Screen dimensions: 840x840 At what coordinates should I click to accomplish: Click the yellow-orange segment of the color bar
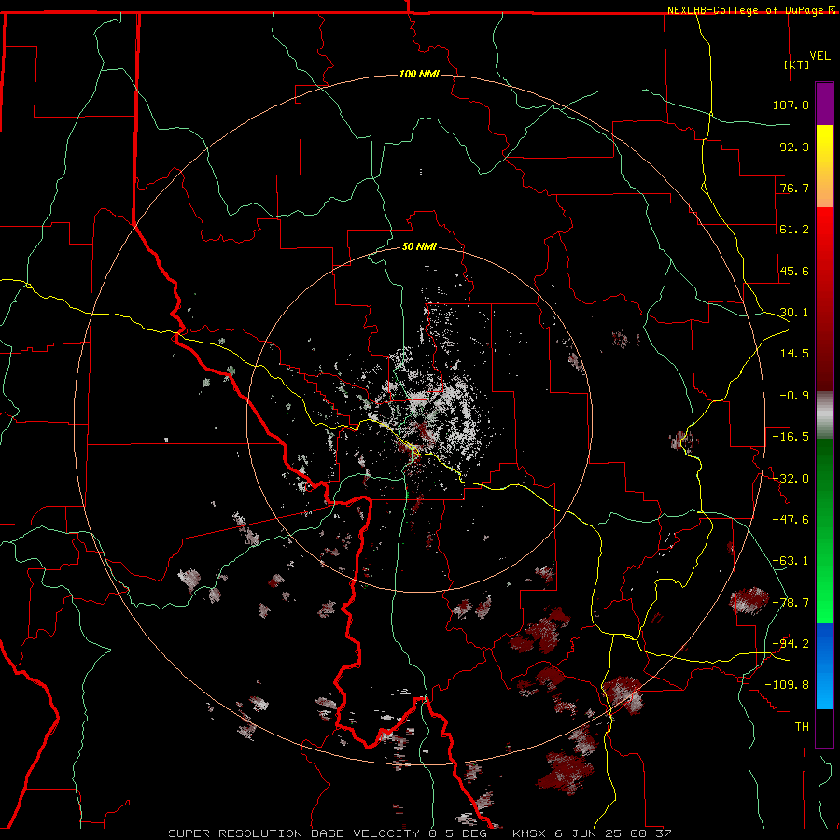click(824, 166)
